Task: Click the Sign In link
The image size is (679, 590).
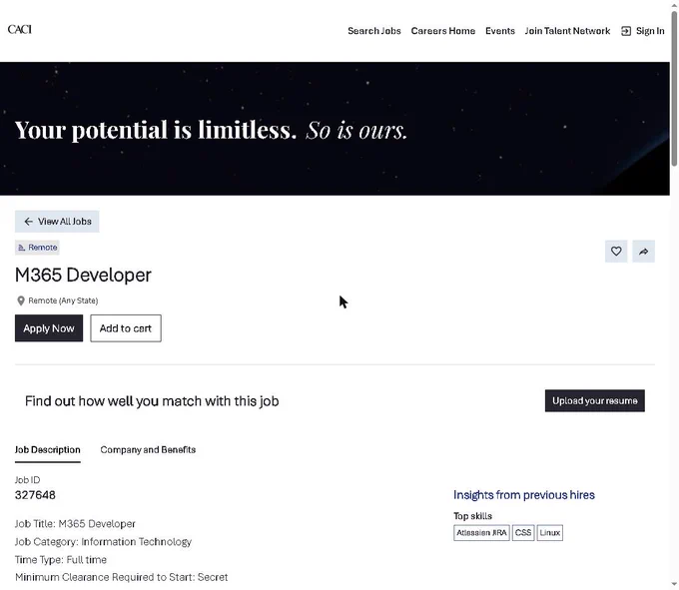Action: [x=643, y=31]
